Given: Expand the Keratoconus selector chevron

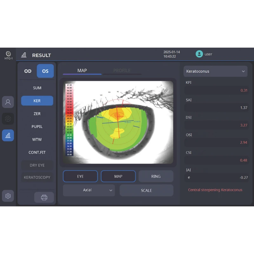Looking at the screenshot, I should pyautogui.click(x=243, y=71).
